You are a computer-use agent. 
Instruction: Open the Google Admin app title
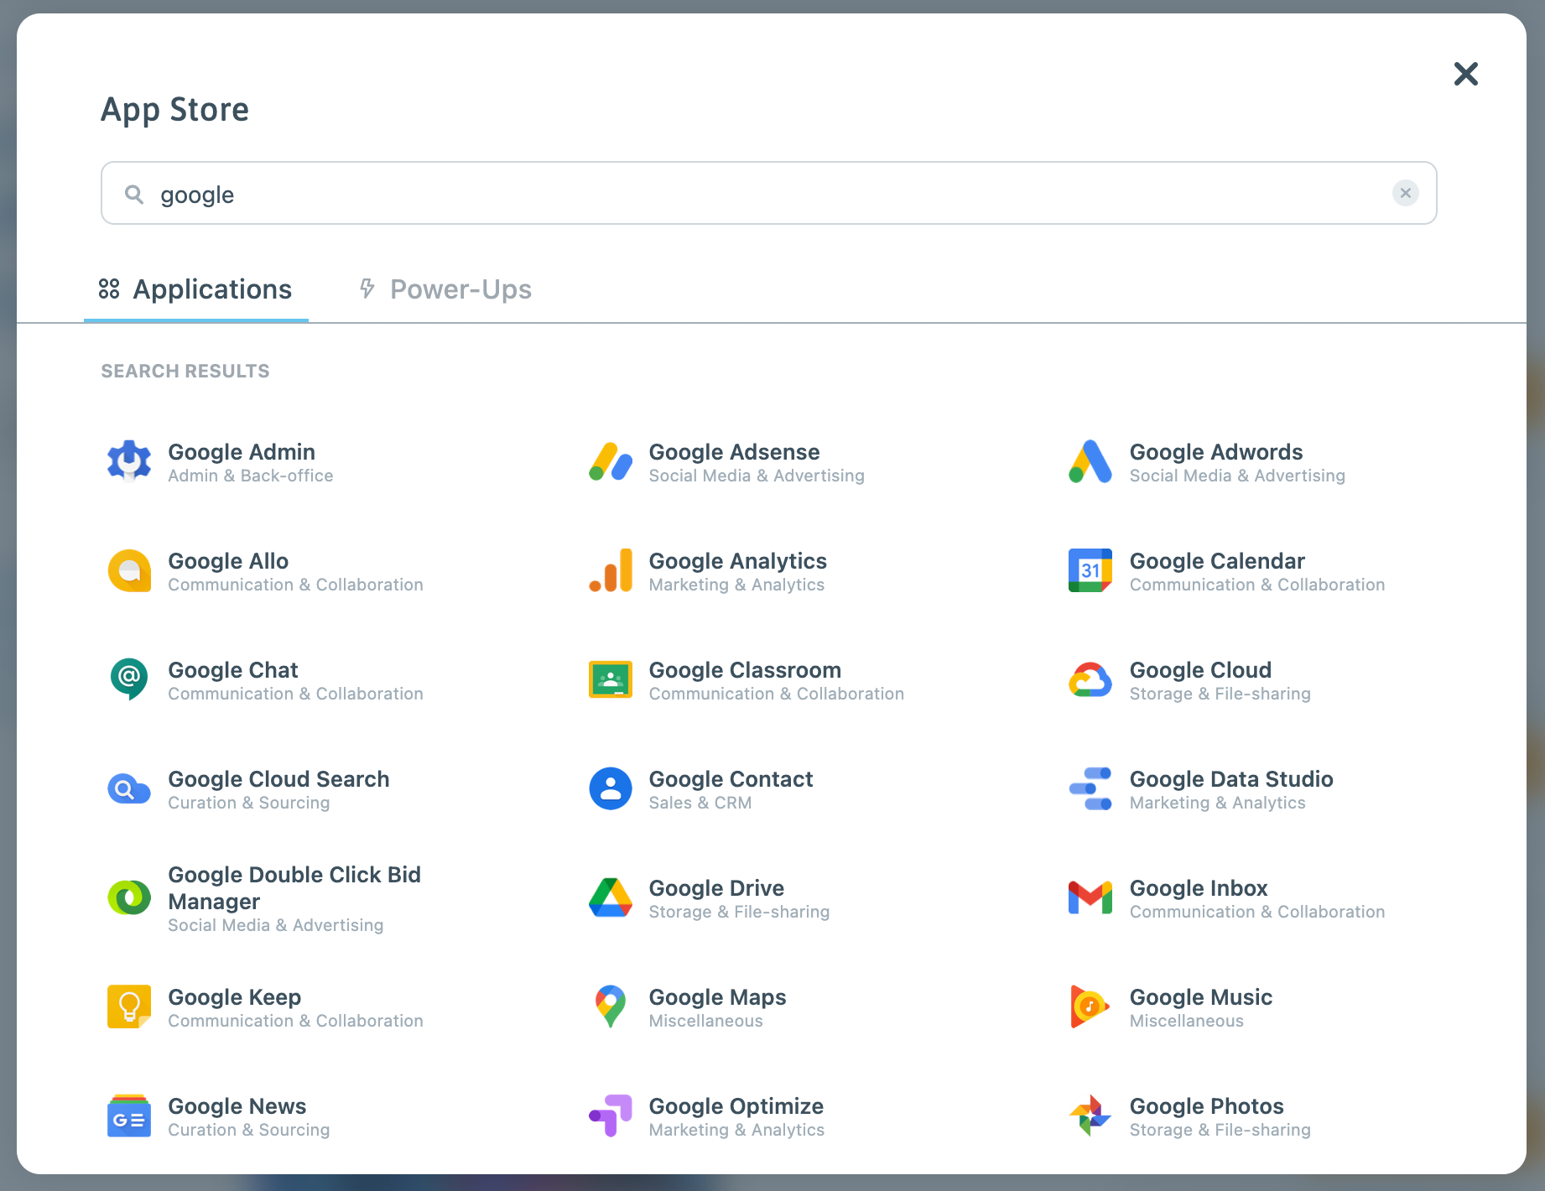pos(242,452)
